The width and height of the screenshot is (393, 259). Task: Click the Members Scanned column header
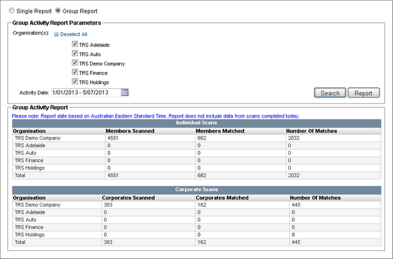130,131
